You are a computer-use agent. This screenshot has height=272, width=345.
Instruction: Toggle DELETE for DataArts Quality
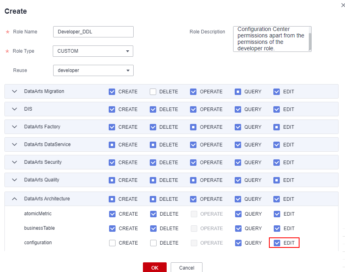coord(153,180)
